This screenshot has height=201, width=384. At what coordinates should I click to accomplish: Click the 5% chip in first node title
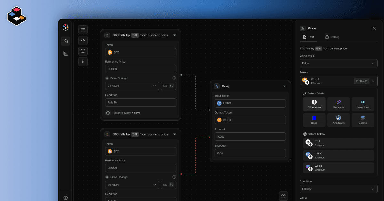click(x=135, y=35)
